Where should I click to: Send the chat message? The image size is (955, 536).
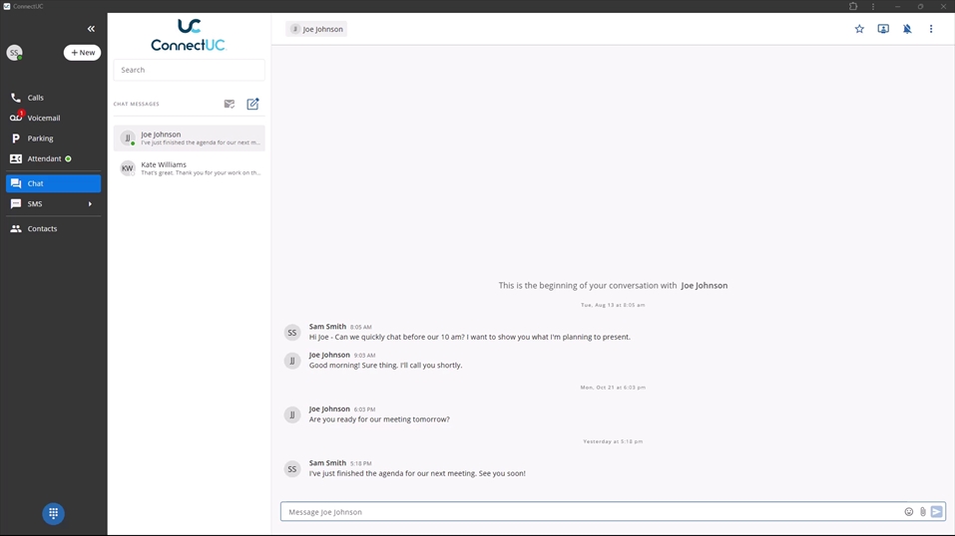[x=937, y=512]
